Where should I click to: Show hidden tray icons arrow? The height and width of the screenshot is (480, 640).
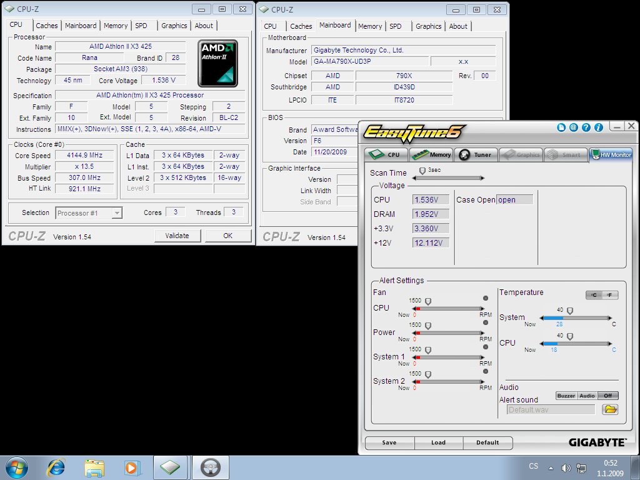551,468
